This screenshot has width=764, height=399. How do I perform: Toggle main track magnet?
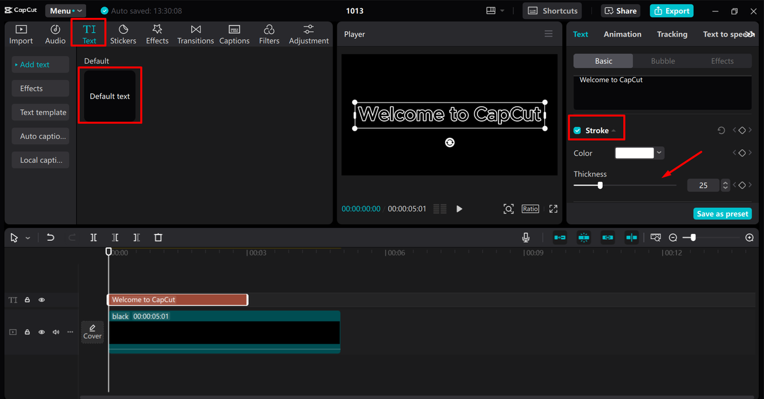(560, 237)
